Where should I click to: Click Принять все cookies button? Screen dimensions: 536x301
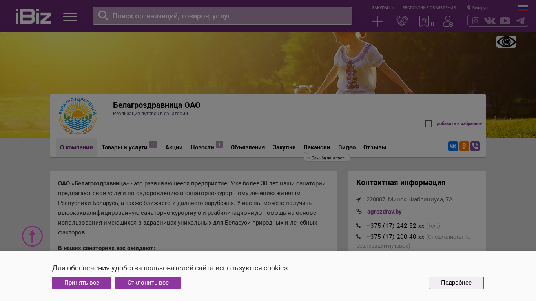pyautogui.click(x=82, y=283)
